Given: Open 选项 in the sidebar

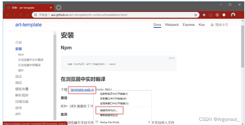Looking at the screenshot, I should tap(19, 108).
